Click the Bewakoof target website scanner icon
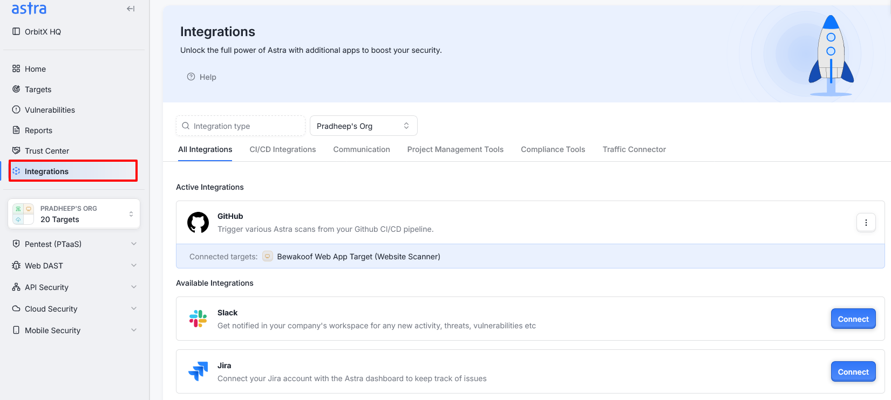The image size is (891, 400). pyautogui.click(x=268, y=257)
